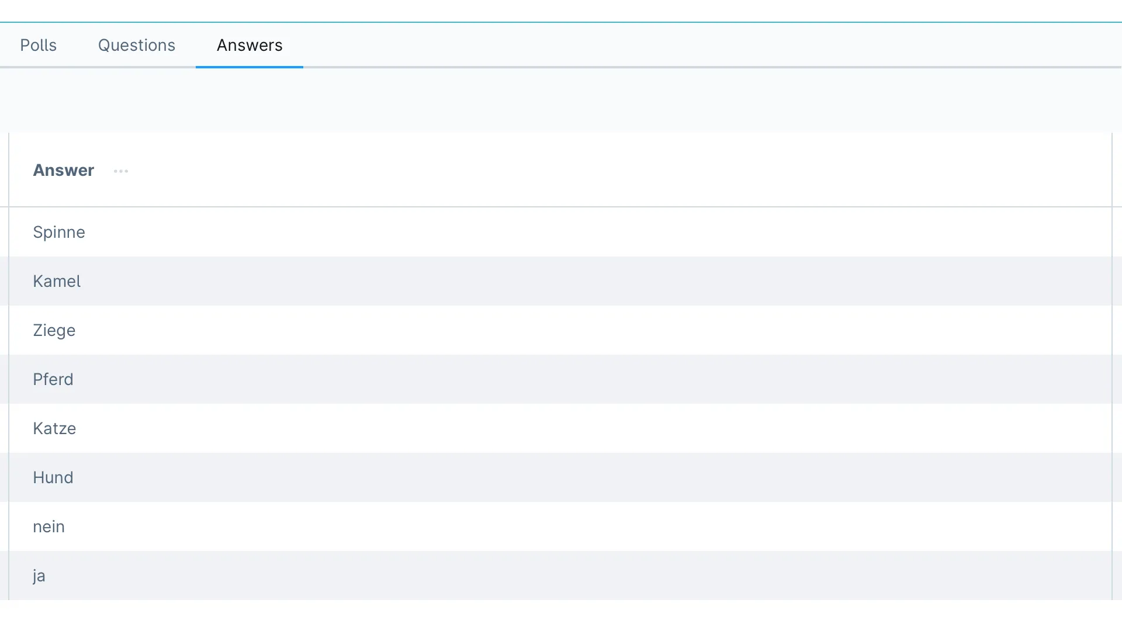This screenshot has width=1122, height=631.
Task: Click the Kamel answer text
Action: tap(57, 281)
